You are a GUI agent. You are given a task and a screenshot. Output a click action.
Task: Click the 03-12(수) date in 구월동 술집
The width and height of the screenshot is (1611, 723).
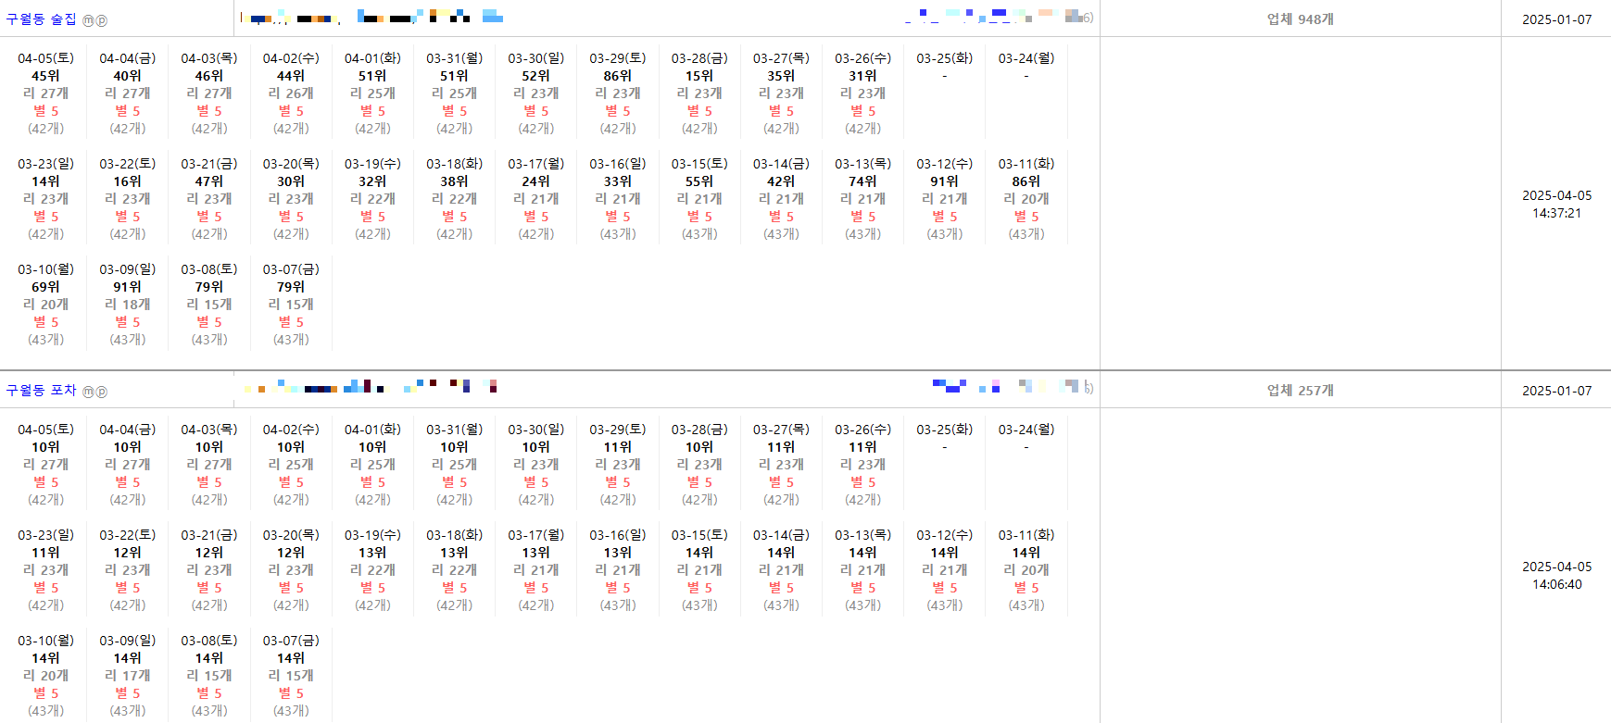tap(945, 164)
